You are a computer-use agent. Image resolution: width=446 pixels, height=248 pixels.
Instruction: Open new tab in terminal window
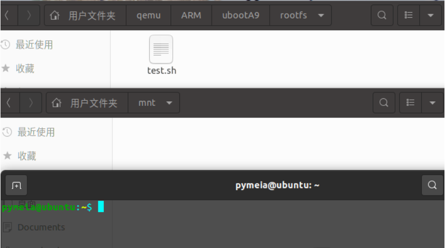pyautogui.click(x=16, y=185)
